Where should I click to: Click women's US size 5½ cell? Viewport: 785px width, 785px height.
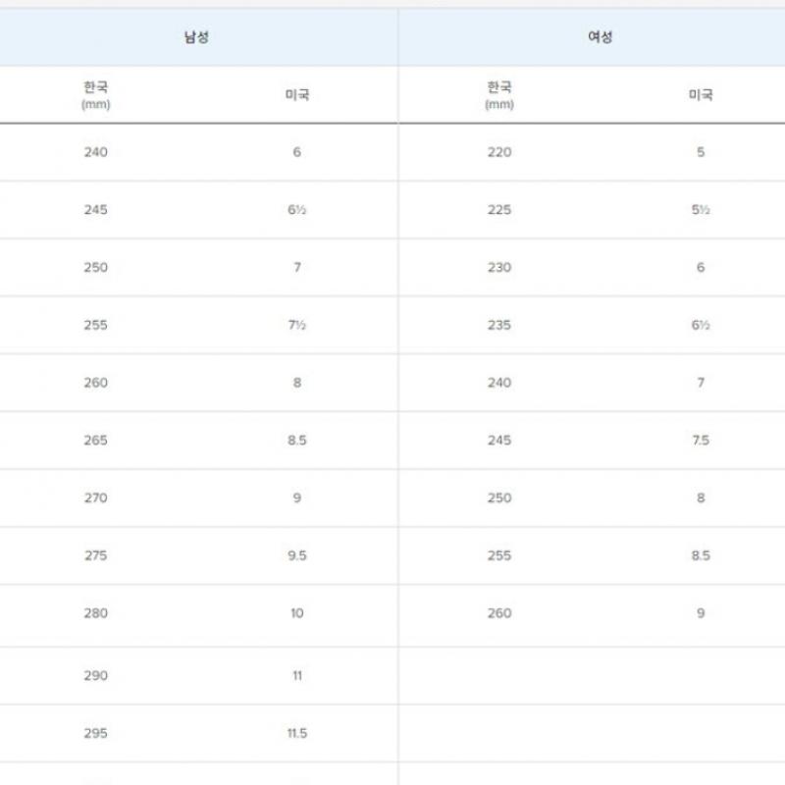700,210
